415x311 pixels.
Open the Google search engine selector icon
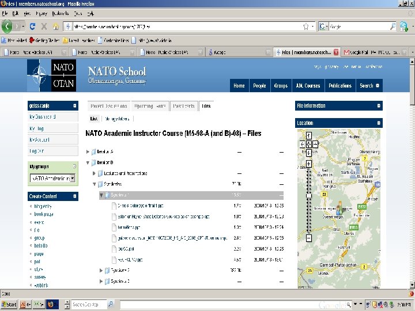[x=322, y=26]
